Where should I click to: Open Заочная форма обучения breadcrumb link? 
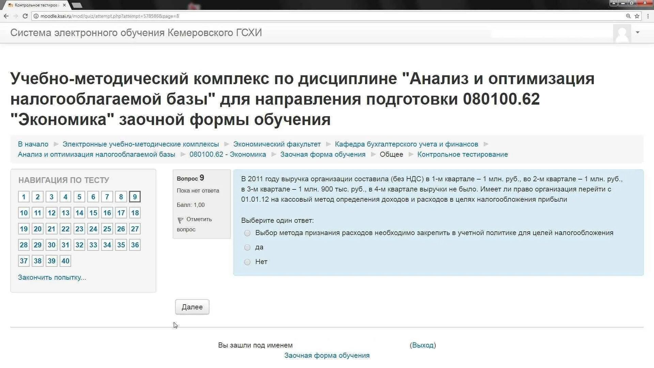point(323,154)
